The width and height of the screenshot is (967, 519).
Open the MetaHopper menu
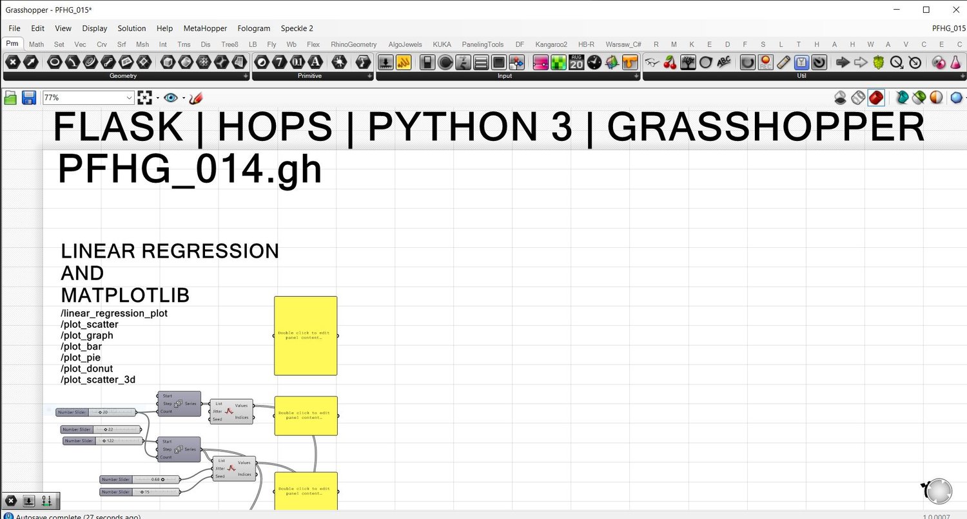pos(204,28)
